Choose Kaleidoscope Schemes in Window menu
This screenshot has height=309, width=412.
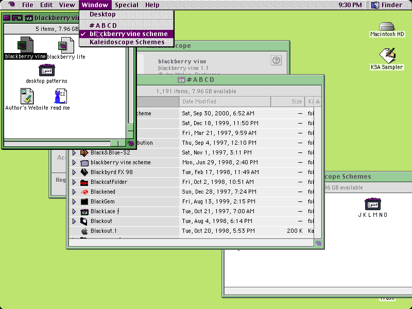click(126, 42)
